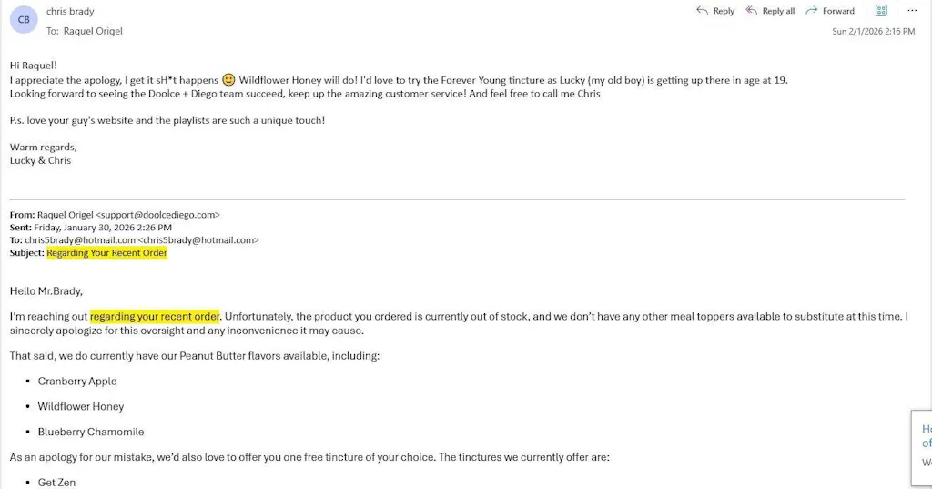Screen dimensions: 932x489
Task: Click the highlighted phrase regarding your recent order
Action: click(x=155, y=317)
